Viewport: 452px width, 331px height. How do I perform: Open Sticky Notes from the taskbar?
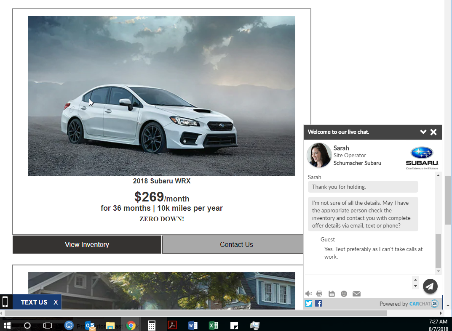pos(234,326)
